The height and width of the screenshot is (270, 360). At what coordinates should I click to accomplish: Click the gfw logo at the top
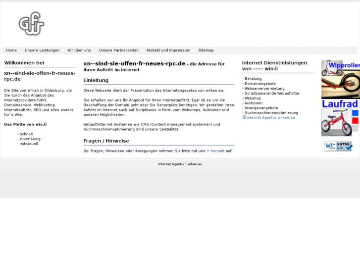(31, 24)
